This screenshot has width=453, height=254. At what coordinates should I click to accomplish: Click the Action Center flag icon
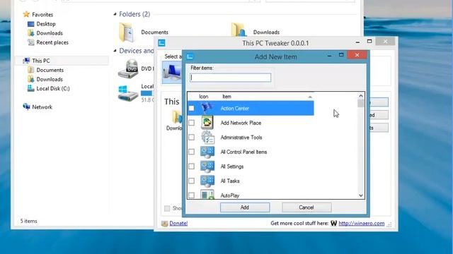coord(207,108)
